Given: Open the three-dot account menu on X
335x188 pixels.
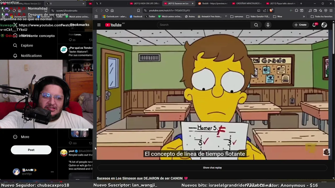Looking at the screenshot, I should point(52,172).
